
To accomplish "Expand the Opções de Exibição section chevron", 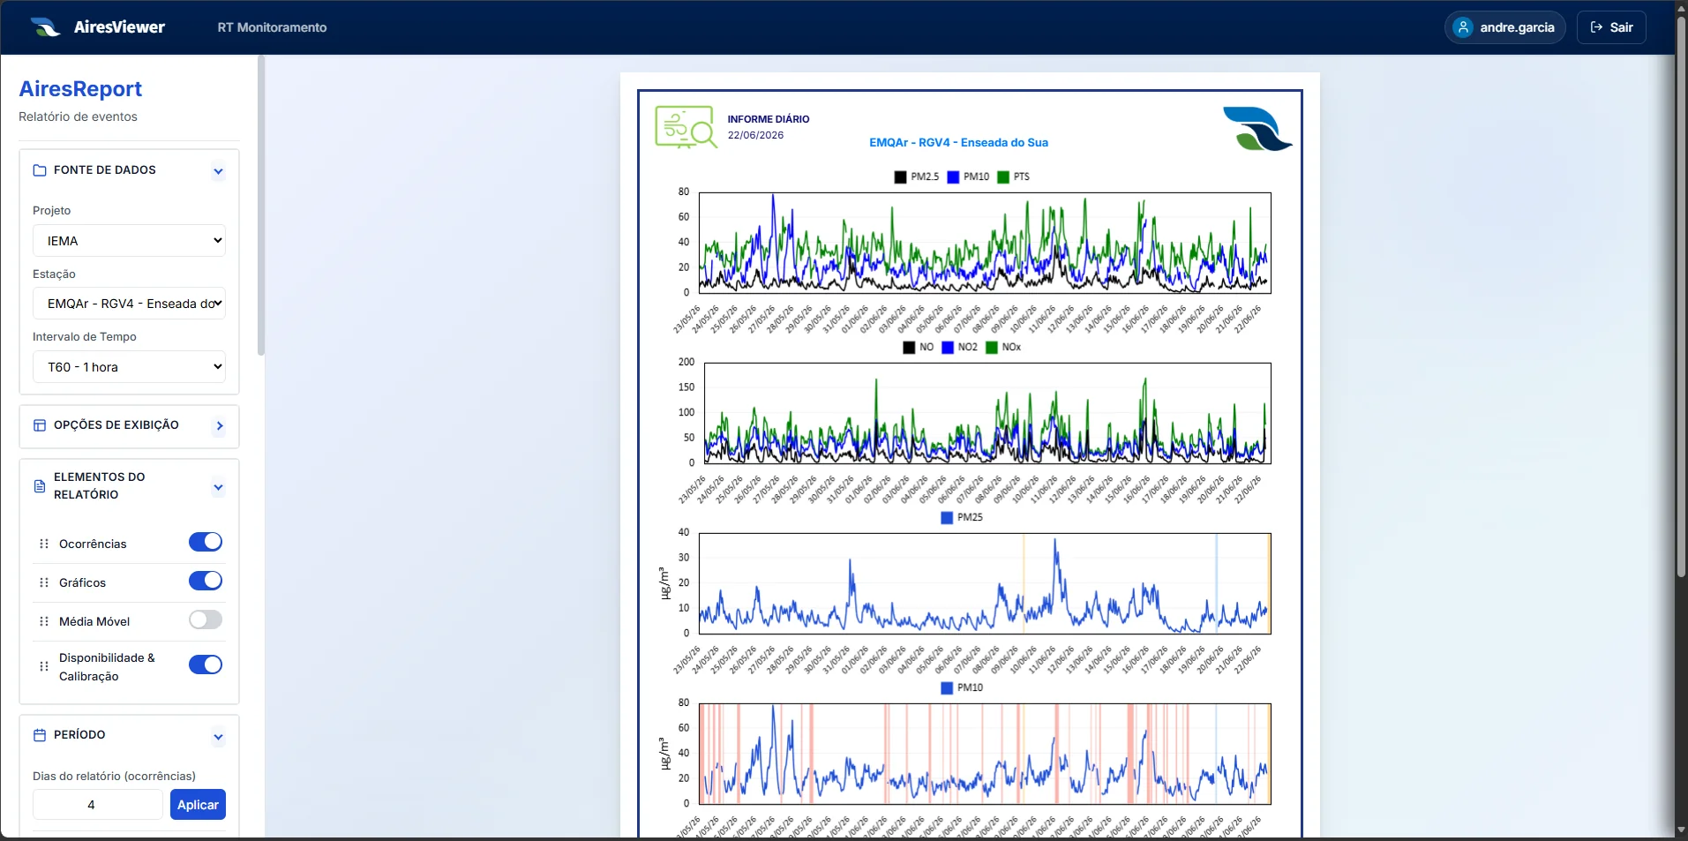I will [x=219, y=426].
